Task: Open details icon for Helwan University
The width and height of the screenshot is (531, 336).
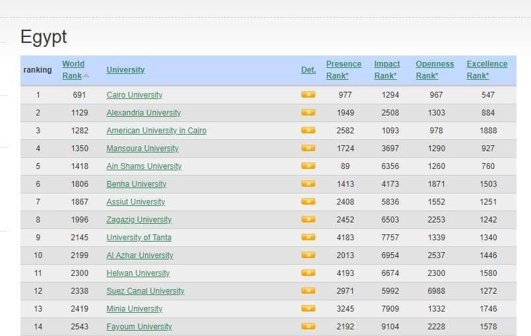Action: point(308,273)
